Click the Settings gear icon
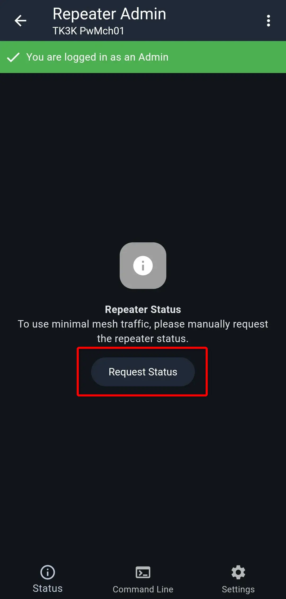Image resolution: width=286 pixels, height=599 pixels. click(x=238, y=572)
